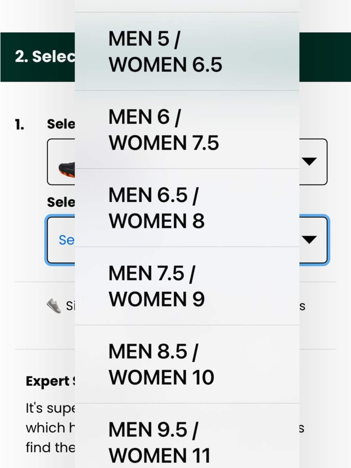Choose MEN 8.5 / WOMEN 10 option
The image size is (351, 468).
point(187,364)
